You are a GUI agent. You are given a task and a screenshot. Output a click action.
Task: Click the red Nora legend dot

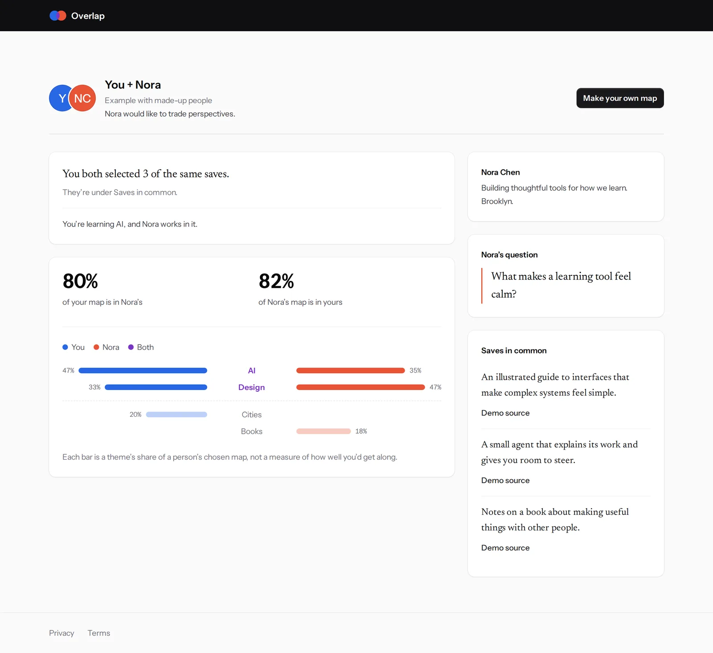pyautogui.click(x=96, y=347)
